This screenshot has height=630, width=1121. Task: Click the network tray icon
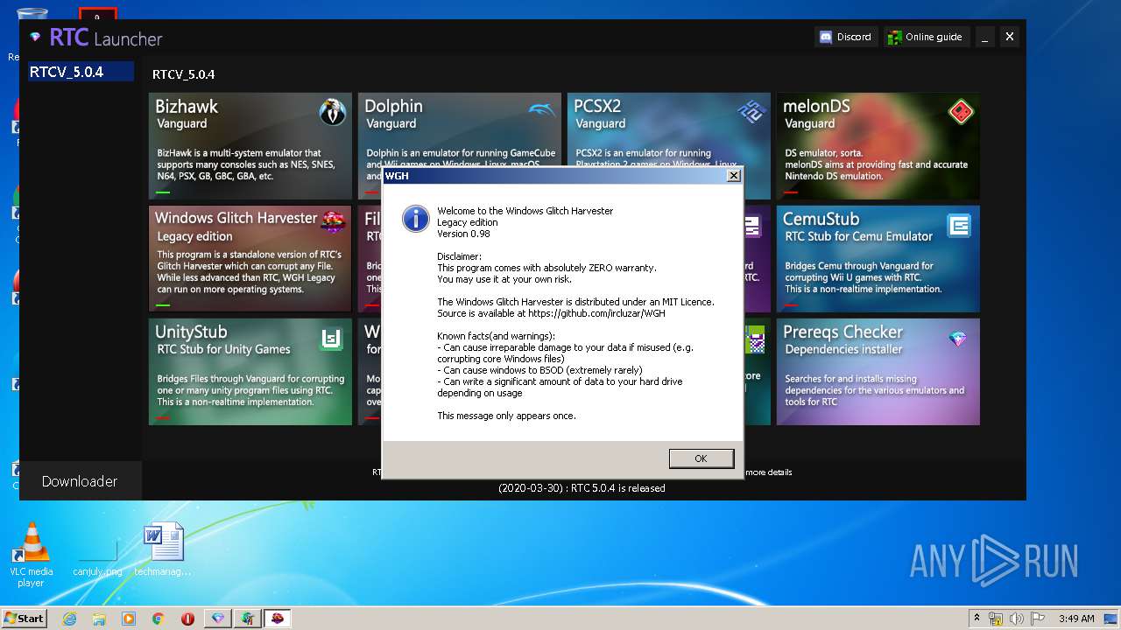(x=997, y=619)
